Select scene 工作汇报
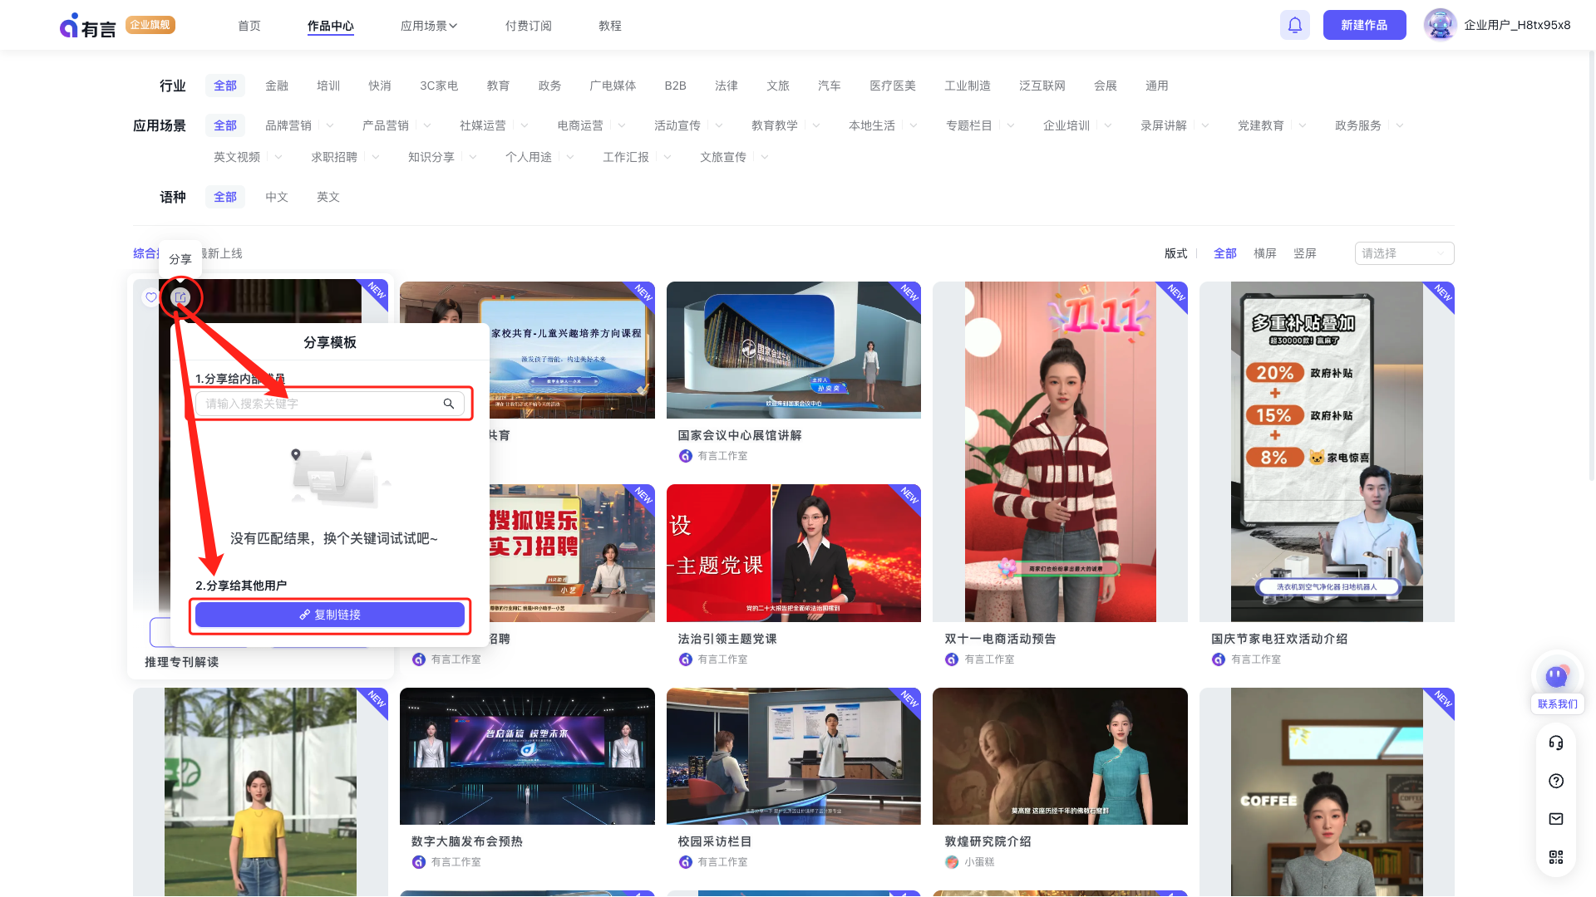 click(x=626, y=157)
